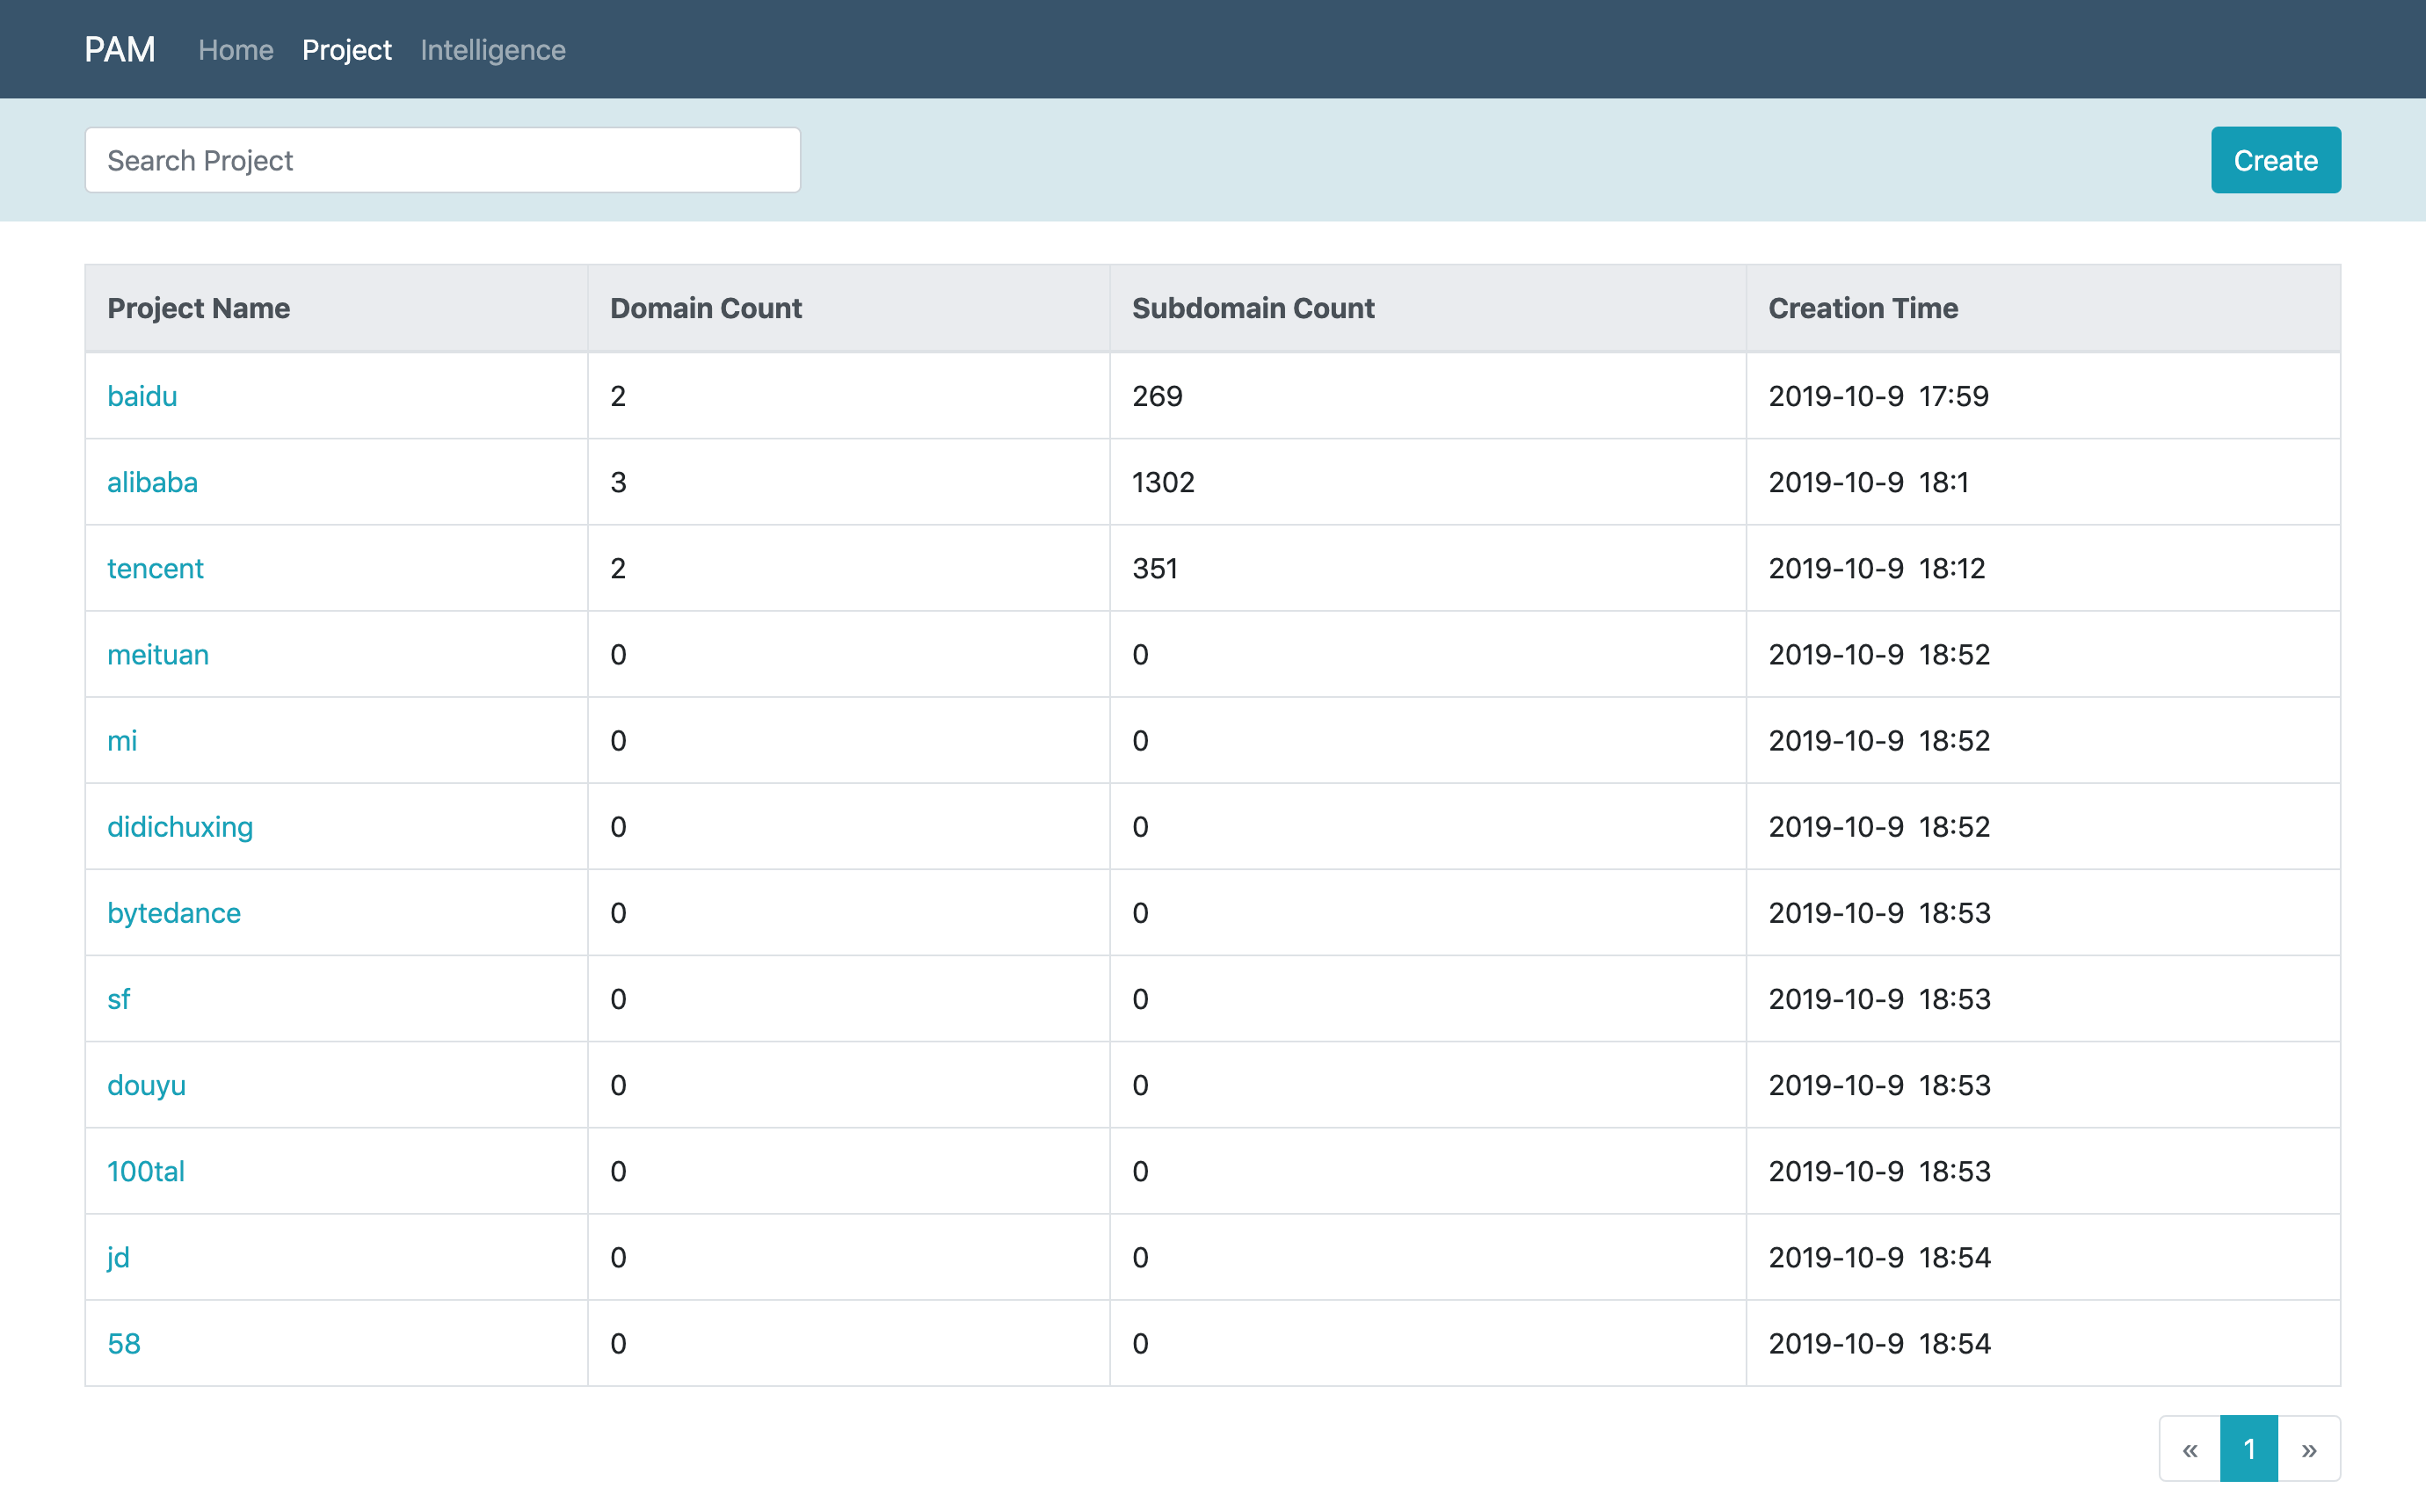The width and height of the screenshot is (2426, 1510).
Task: Go to the Home navigation item
Action: 236,50
